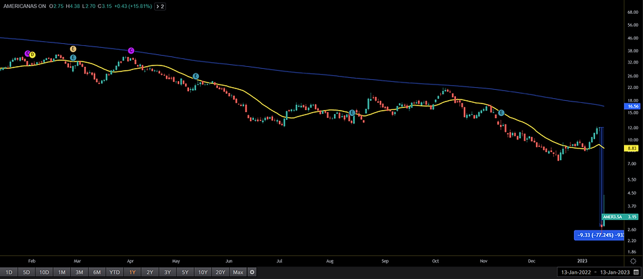Click the yellow D dividend marker in February
This screenshot has width=643, height=279.
click(32, 55)
